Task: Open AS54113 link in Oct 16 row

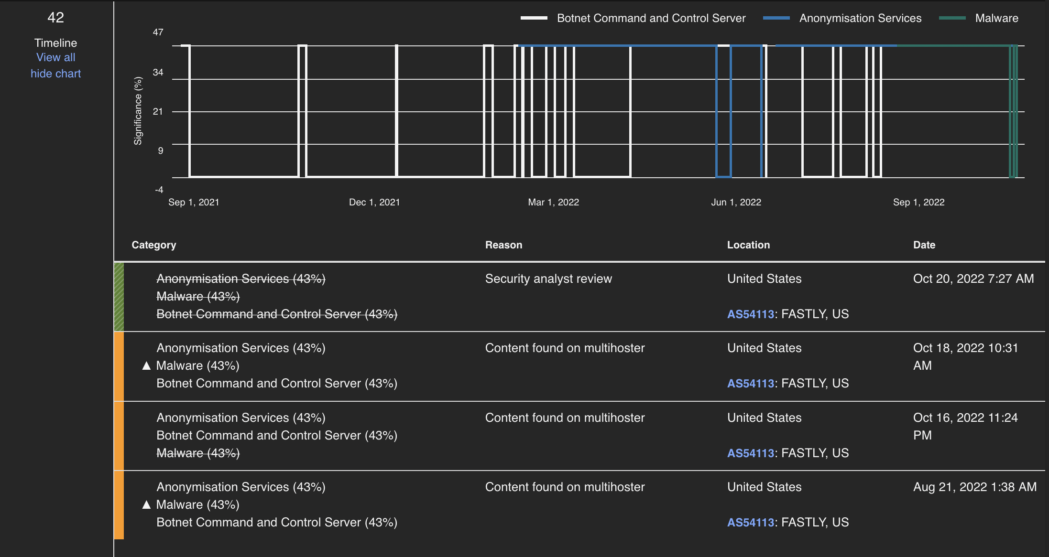Action: click(x=750, y=453)
